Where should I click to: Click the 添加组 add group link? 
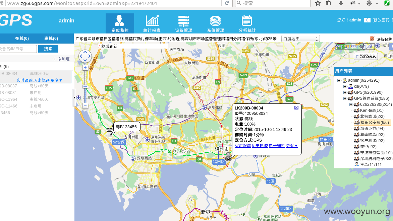click(63, 59)
